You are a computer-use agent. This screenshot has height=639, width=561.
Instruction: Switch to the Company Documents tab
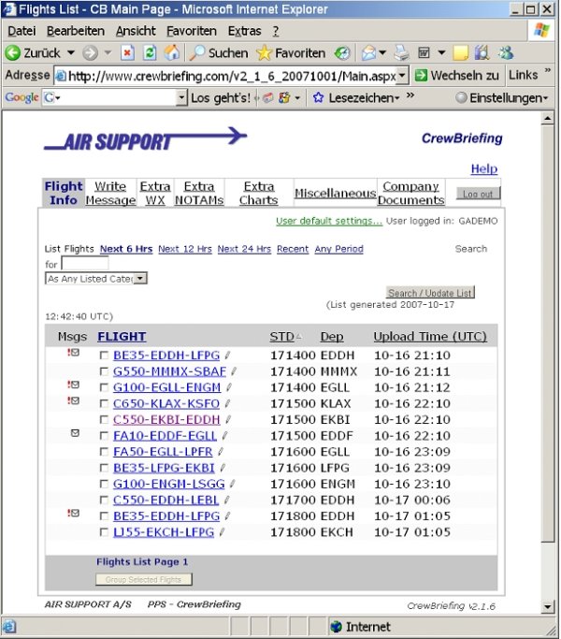[410, 193]
